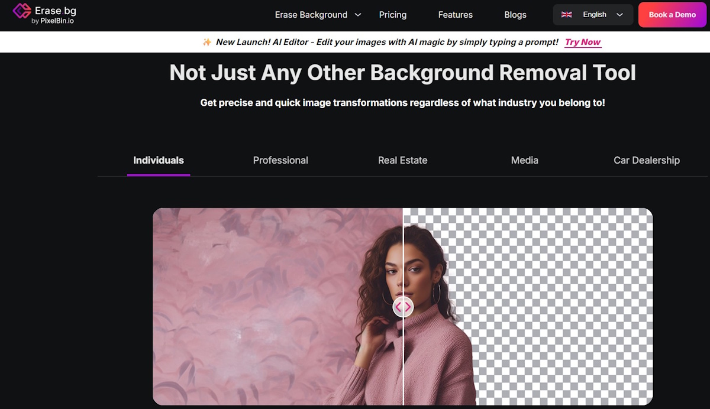Switch to the Real Estate tab
The height and width of the screenshot is (409, 710).
pos(402,160)
